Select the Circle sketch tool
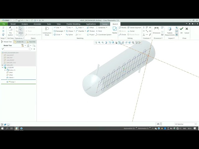This screenshot has width=199, height=149. 57,34
